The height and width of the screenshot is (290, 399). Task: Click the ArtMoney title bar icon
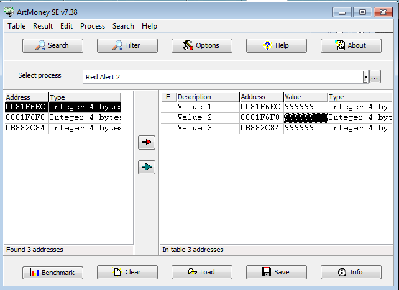[9, 12]
